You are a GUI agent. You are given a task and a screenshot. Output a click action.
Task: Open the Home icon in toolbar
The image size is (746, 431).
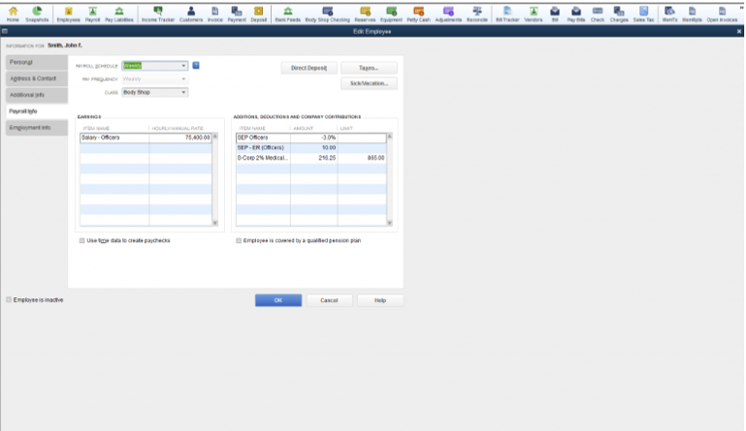(13, 14)
